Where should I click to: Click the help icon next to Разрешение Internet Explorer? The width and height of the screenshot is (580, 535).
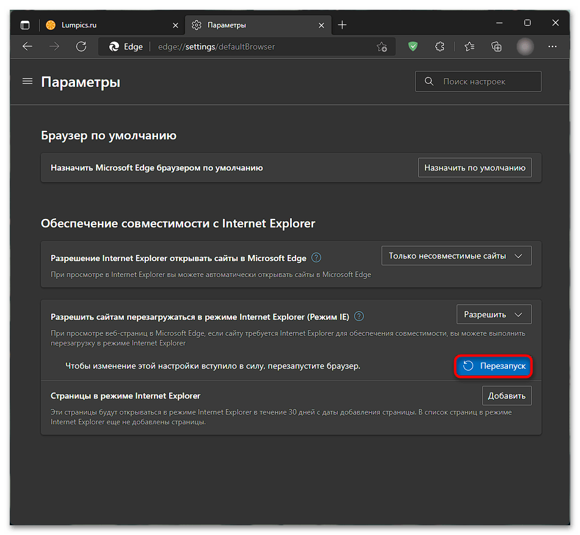point(316,257)
